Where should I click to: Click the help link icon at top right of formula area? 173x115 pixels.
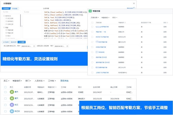134,8
